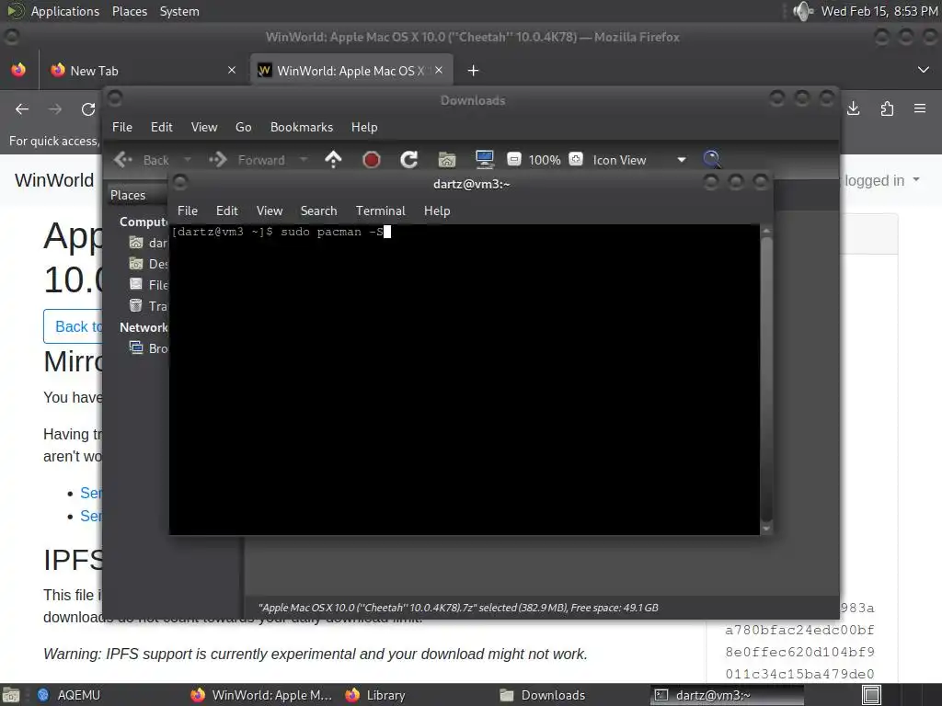Click the volume speaker icon in panel

pos(802,11)
